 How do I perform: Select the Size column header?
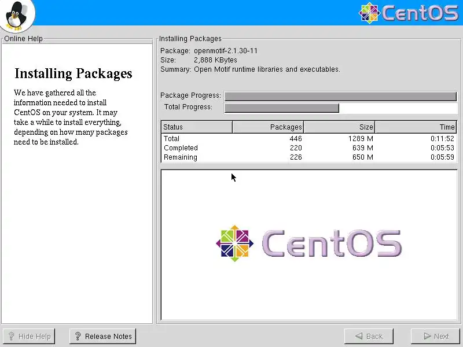[339, 127]
